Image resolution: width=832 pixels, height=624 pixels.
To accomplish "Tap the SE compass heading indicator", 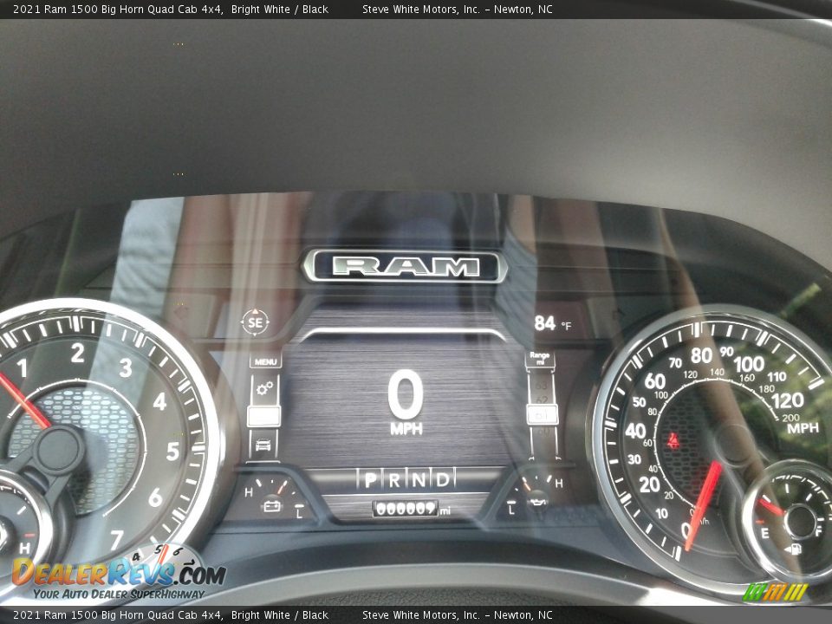I will [x=255, y=322].
